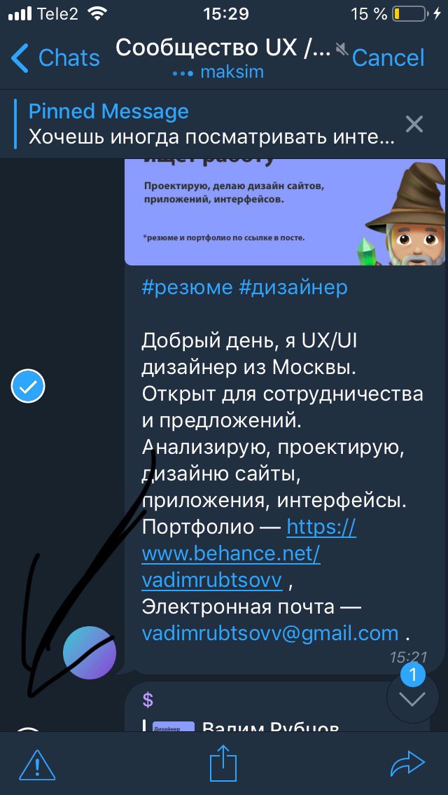Tap the #резюме hashtag
Screen dimensions: 448x795
point(186,288)
